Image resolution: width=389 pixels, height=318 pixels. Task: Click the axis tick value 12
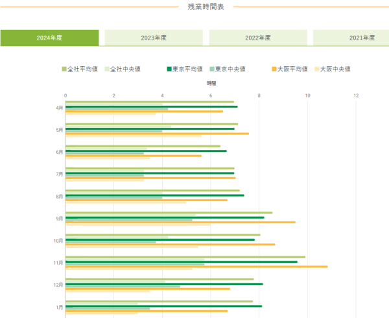click(x=356, y=95)
